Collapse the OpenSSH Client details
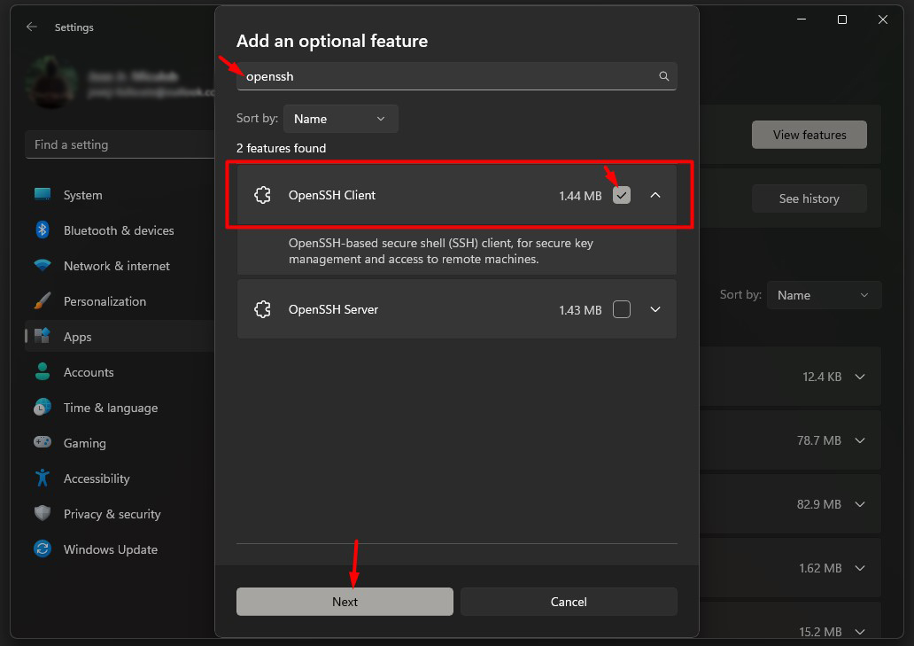914x646 pixels. (x=655, y=195)
